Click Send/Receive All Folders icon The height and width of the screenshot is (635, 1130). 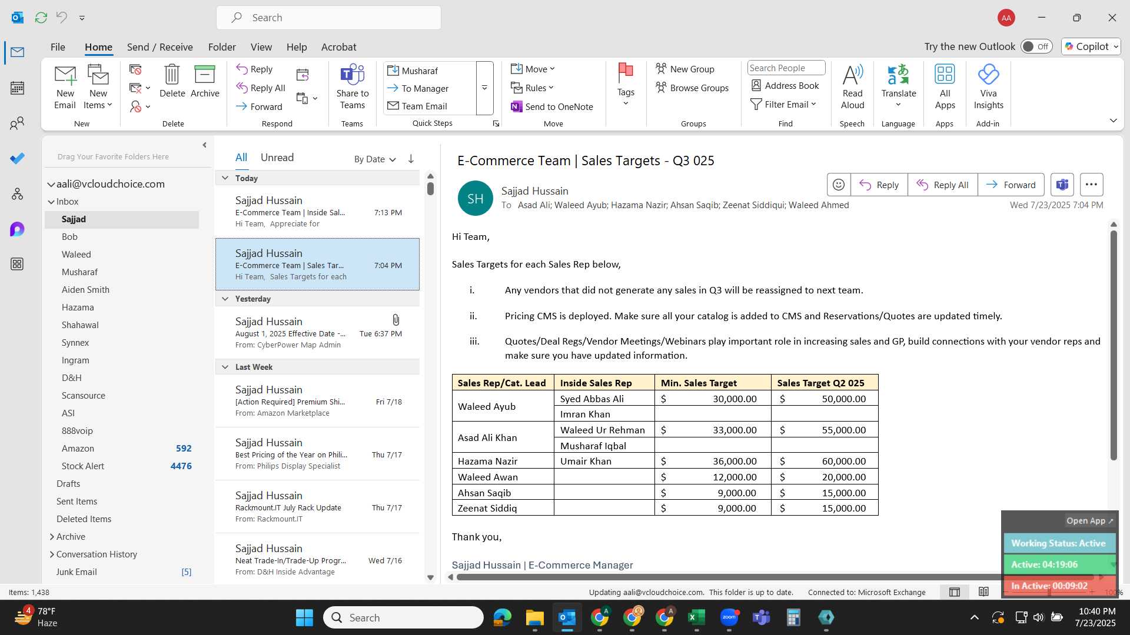41,18
